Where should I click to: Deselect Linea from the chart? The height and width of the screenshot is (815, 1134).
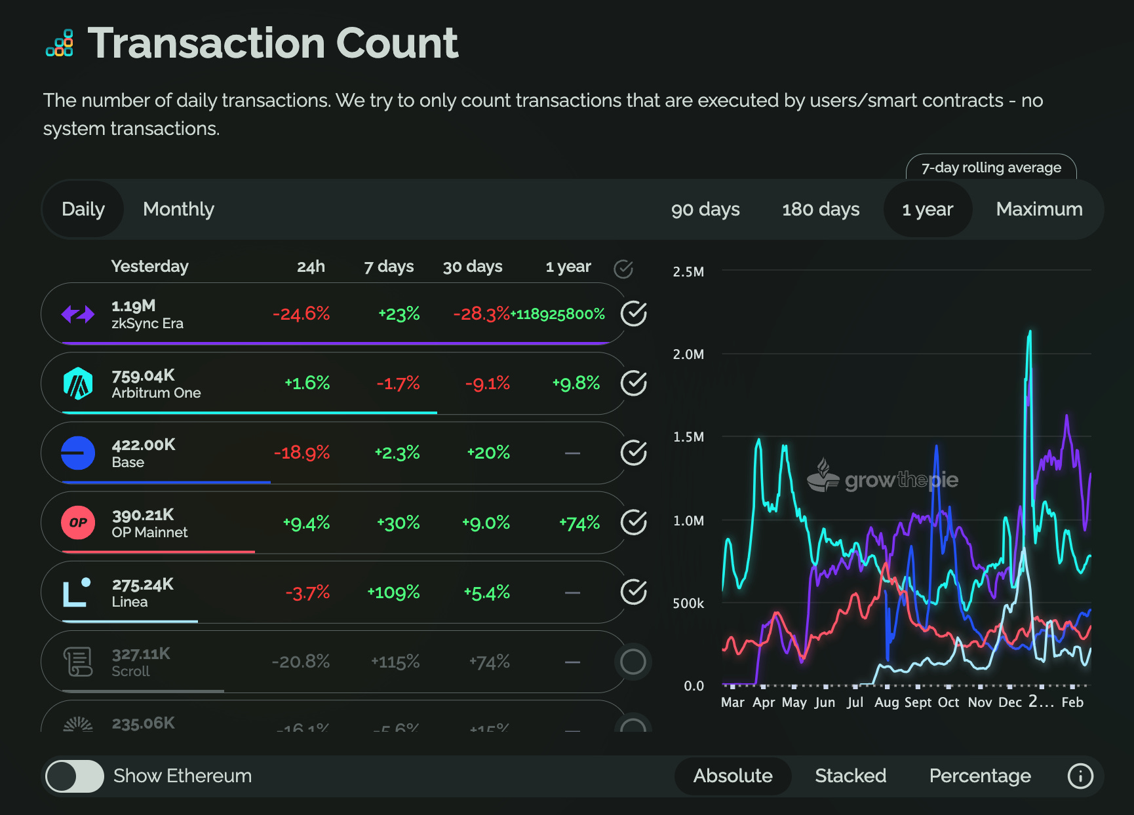(634, 592)
